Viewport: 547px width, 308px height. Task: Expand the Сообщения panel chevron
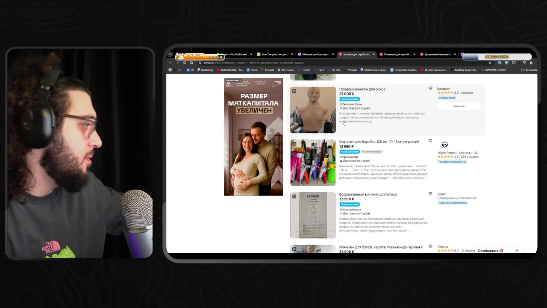click(517, 251)
